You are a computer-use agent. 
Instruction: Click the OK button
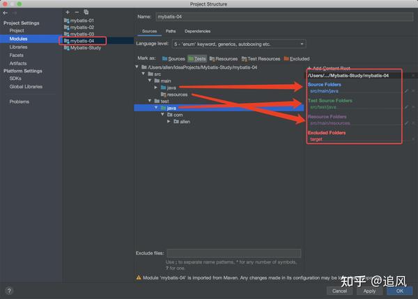pyautogui.click(x=399, y=291)
